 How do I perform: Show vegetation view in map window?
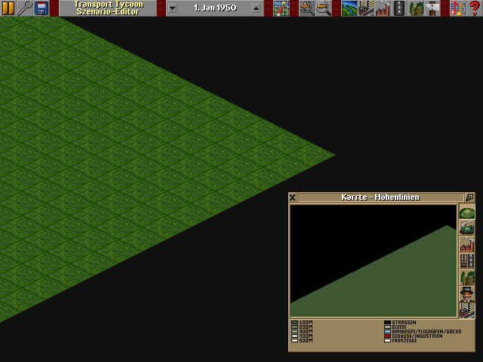(467, 278)
